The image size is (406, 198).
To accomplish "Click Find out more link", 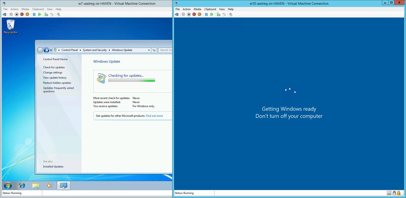I will click(154, 116).
